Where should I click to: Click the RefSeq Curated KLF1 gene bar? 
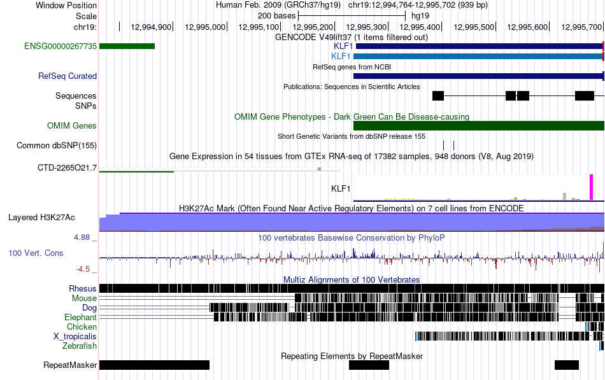tap(479, 76)
